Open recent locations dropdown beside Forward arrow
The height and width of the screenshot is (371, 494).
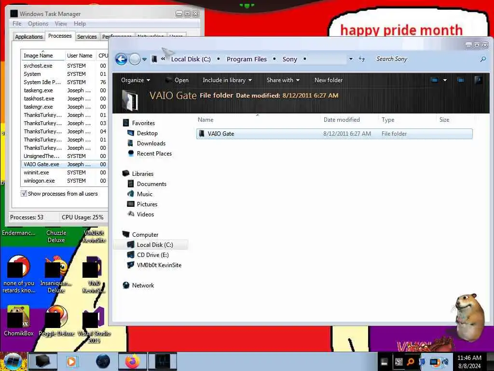click(x=144, y=59)
